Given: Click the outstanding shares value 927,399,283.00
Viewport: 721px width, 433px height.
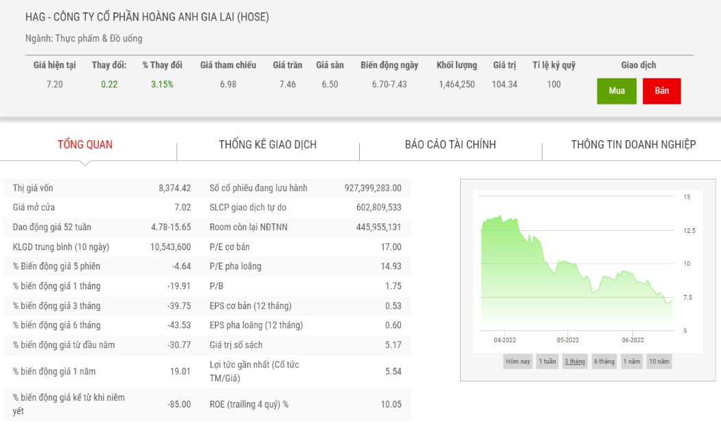Looking at the screenshot, I should pyautogui.click(x=373, y=188).
